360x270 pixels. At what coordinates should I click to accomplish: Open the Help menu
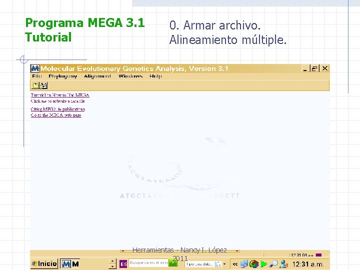tap(155, 76)
